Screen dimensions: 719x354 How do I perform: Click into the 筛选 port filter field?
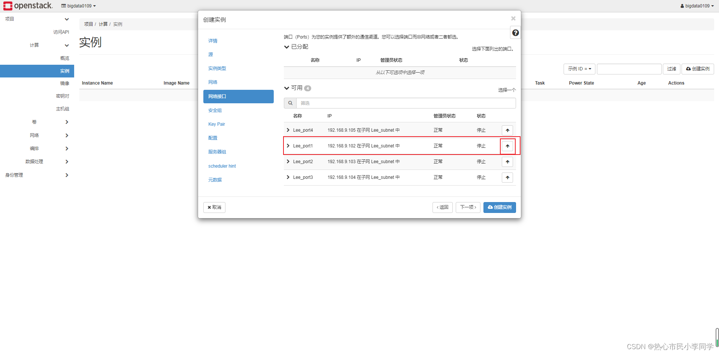coord(406,103)
